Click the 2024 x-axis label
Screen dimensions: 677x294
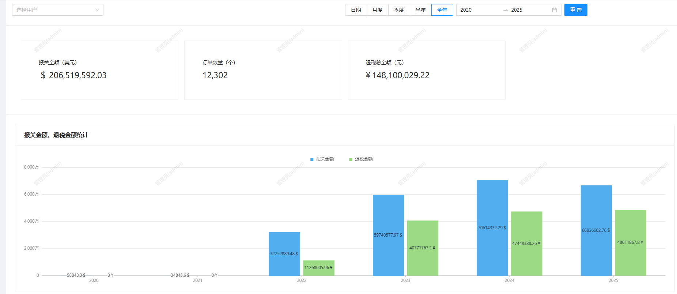pyautogui.click(x=510, y=280)
